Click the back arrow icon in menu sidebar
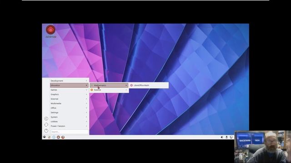Image resolution: width=291 pixels, height=163 pixels. [x=46, y=119]
